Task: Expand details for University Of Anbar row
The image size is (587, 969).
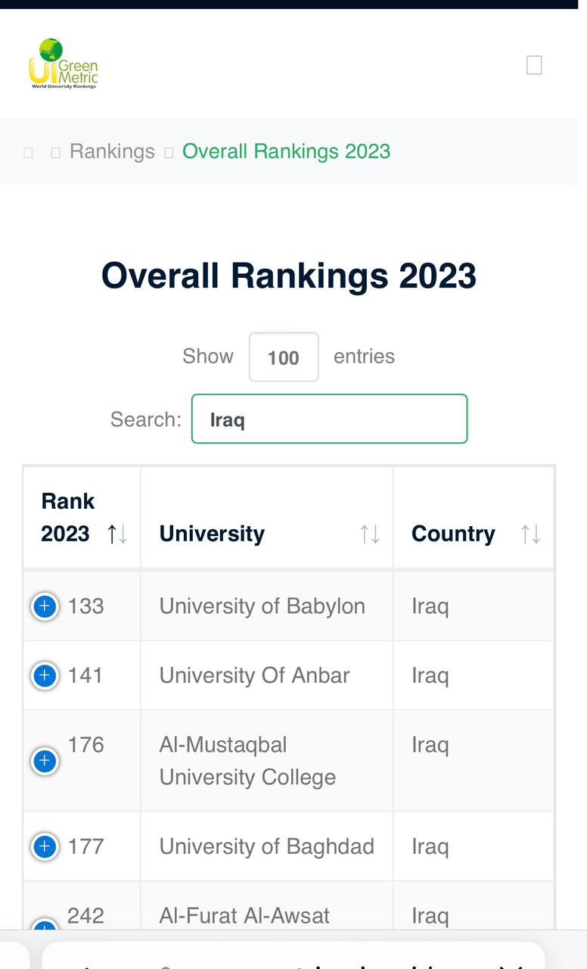Action: [x=45, y=675]
